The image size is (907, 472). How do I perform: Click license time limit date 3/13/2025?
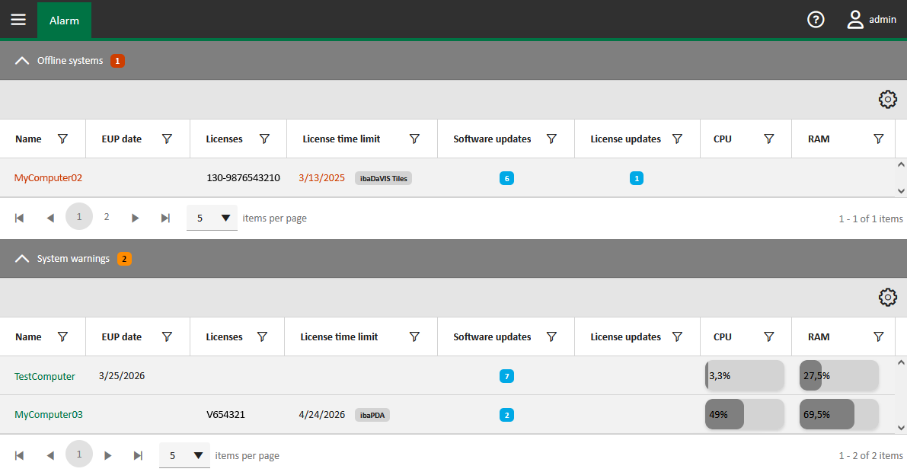(321, 177)
